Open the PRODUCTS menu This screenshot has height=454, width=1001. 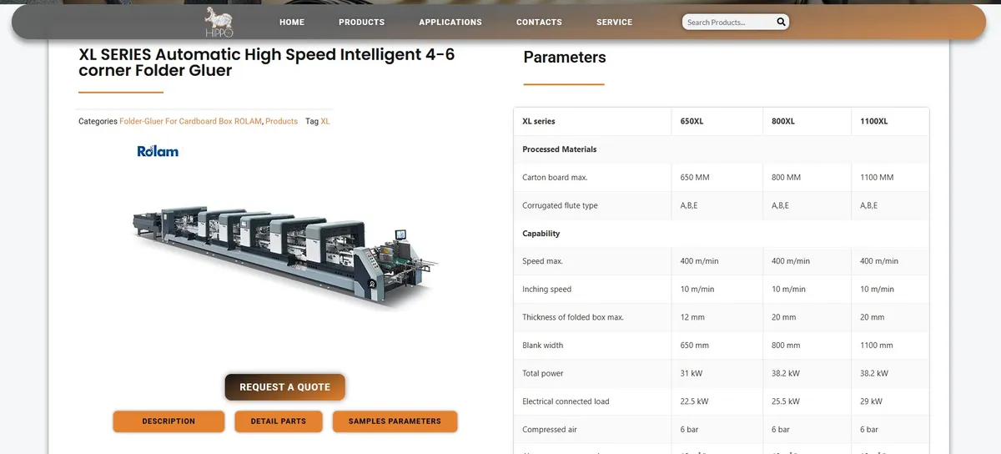click(x=361, y=22)
